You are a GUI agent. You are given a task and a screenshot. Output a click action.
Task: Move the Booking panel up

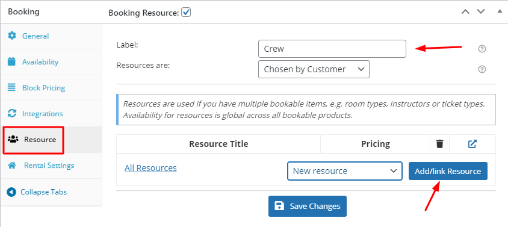465,11
